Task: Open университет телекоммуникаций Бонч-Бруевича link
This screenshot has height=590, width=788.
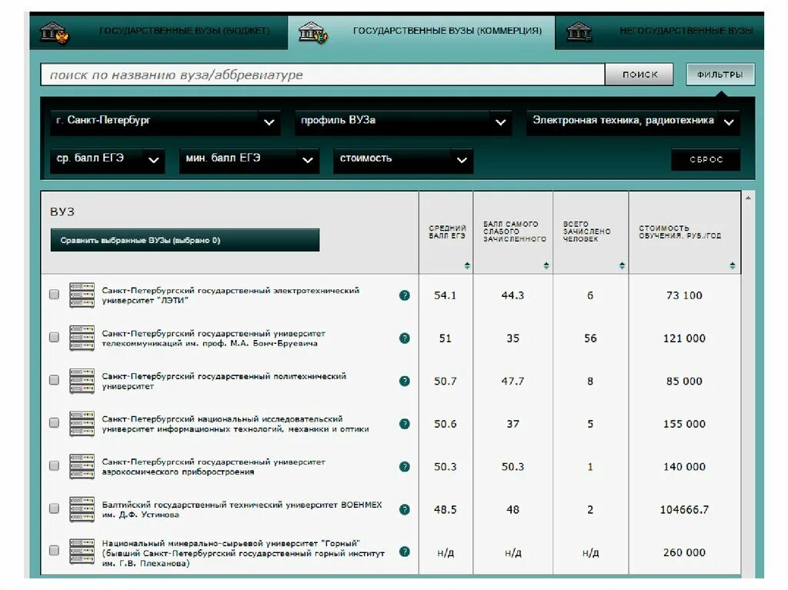Action: click(x=214, y=338)
